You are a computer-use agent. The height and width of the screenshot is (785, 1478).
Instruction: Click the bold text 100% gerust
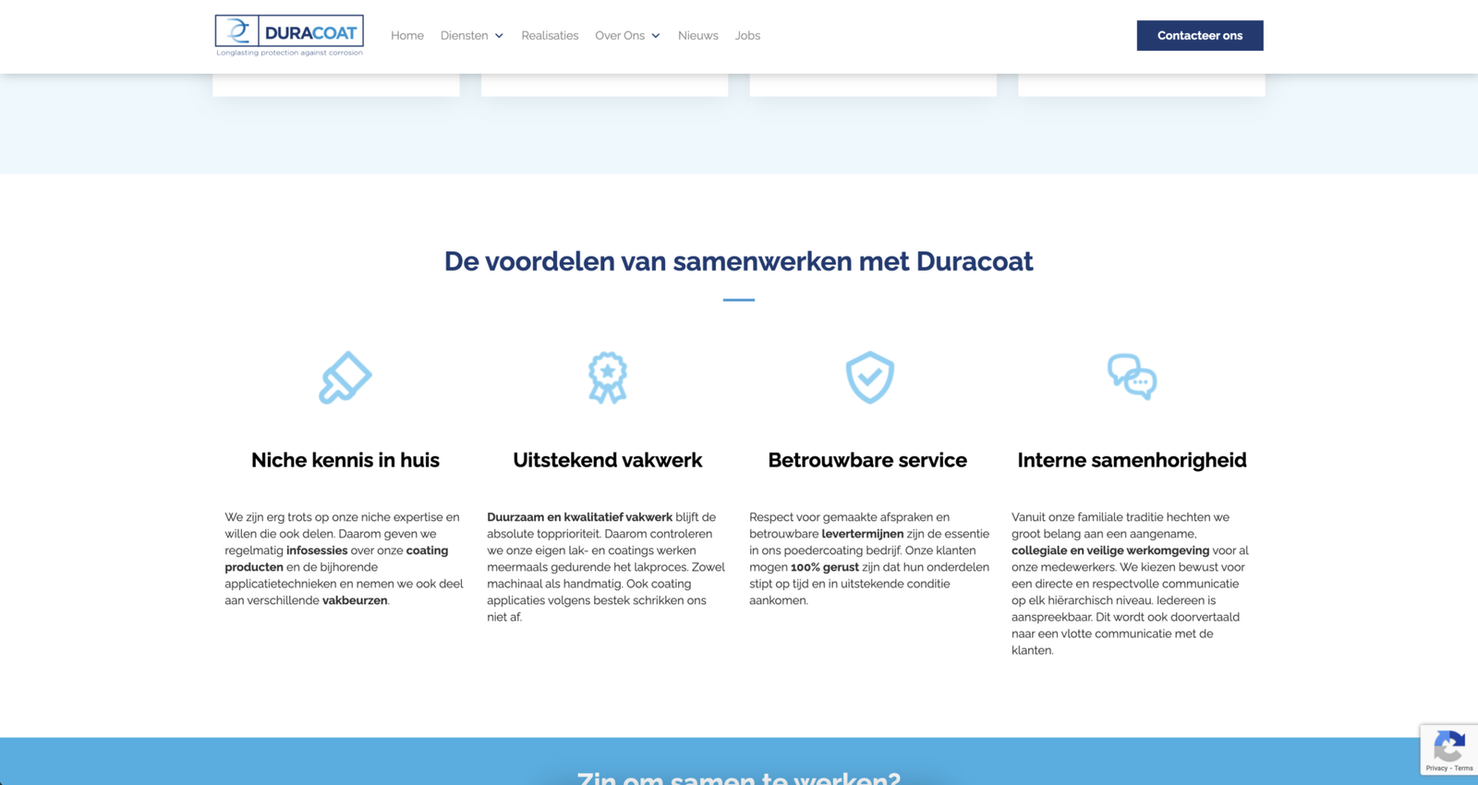click(825, 567)
